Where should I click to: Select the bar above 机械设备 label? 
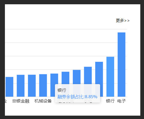[43, 85]
